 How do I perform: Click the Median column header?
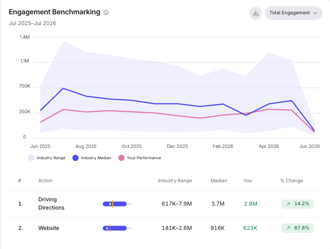[x=219, y=180]
